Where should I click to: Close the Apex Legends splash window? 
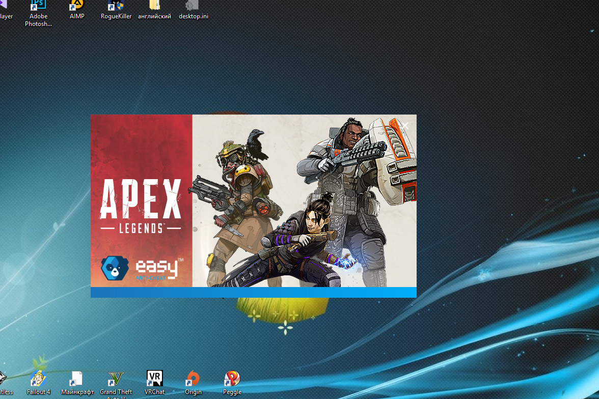(405, 126)
